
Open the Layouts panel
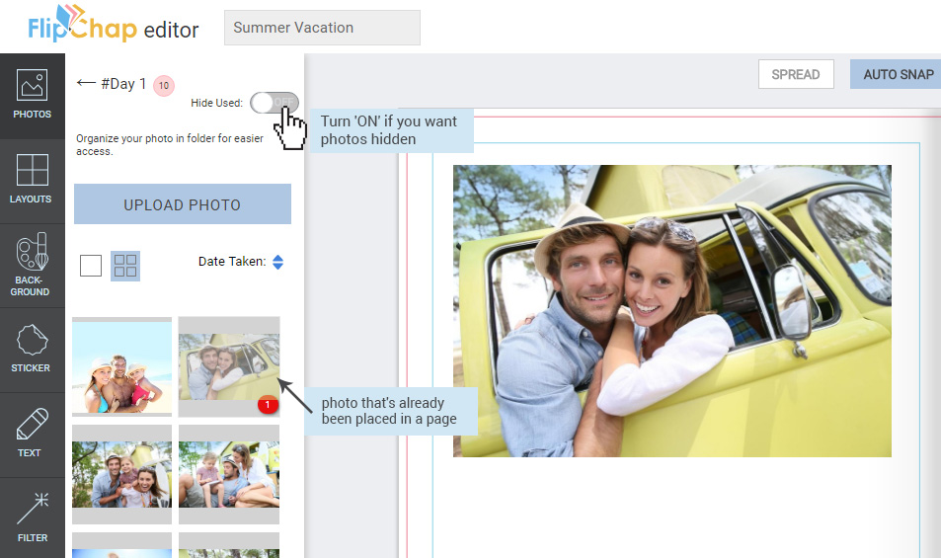coord(33,181)
